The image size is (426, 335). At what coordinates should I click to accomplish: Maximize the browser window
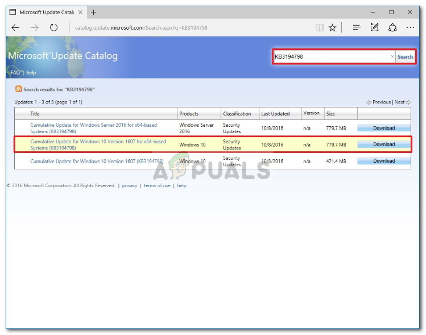tap(391, 12)
